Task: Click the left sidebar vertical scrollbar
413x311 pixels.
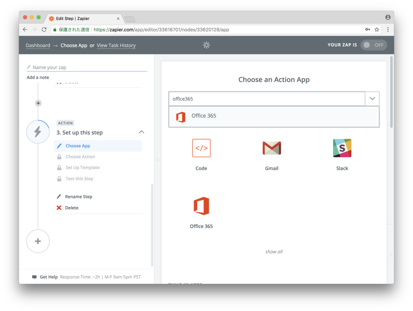Action: [x=152, y=225]
